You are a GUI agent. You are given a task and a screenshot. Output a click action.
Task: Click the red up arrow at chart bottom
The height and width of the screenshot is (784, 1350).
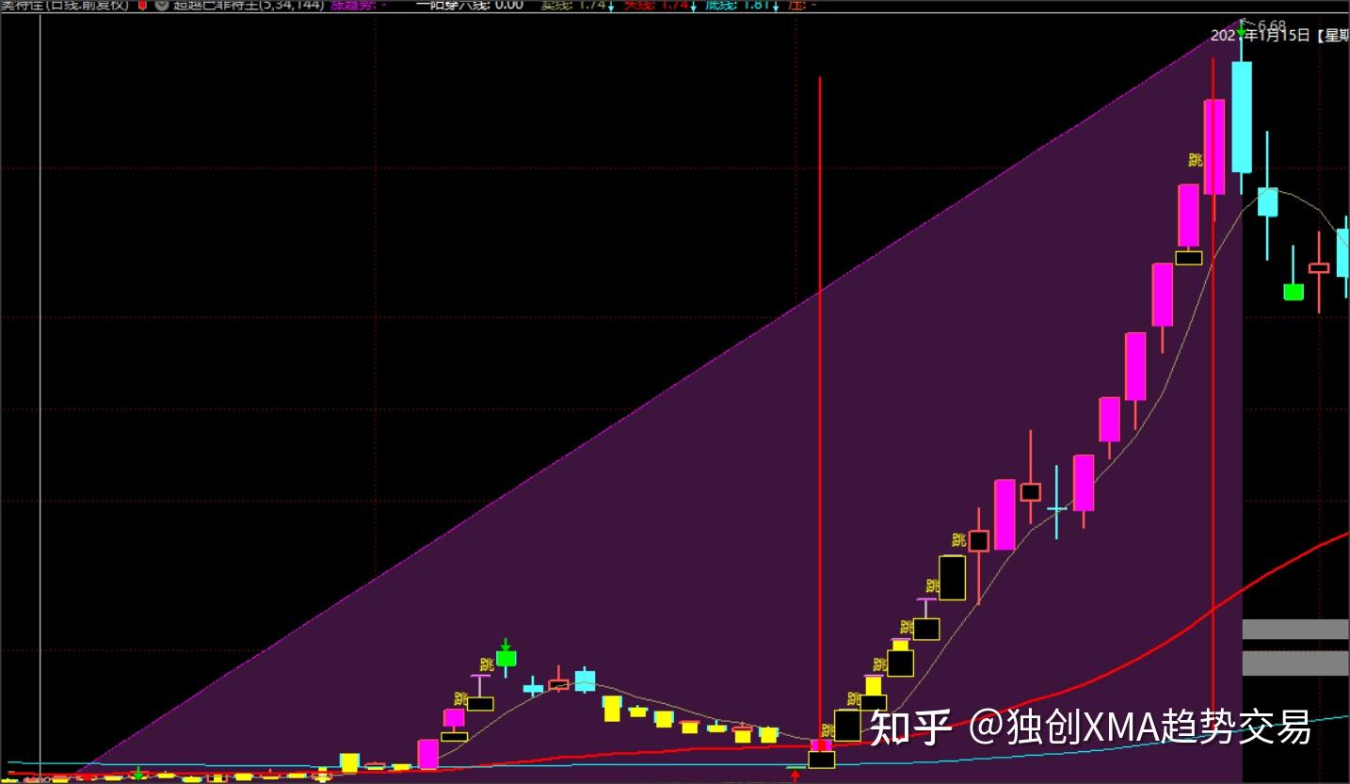pos(795,776)
